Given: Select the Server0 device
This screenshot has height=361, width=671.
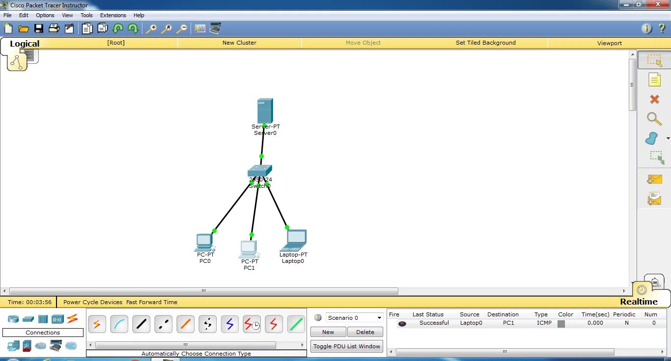Looking at the screenshot, I should click(x=265, y=111).
